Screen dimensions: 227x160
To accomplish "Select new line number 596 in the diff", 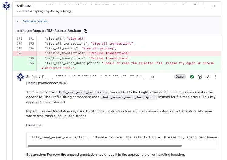I will (31, 63).
